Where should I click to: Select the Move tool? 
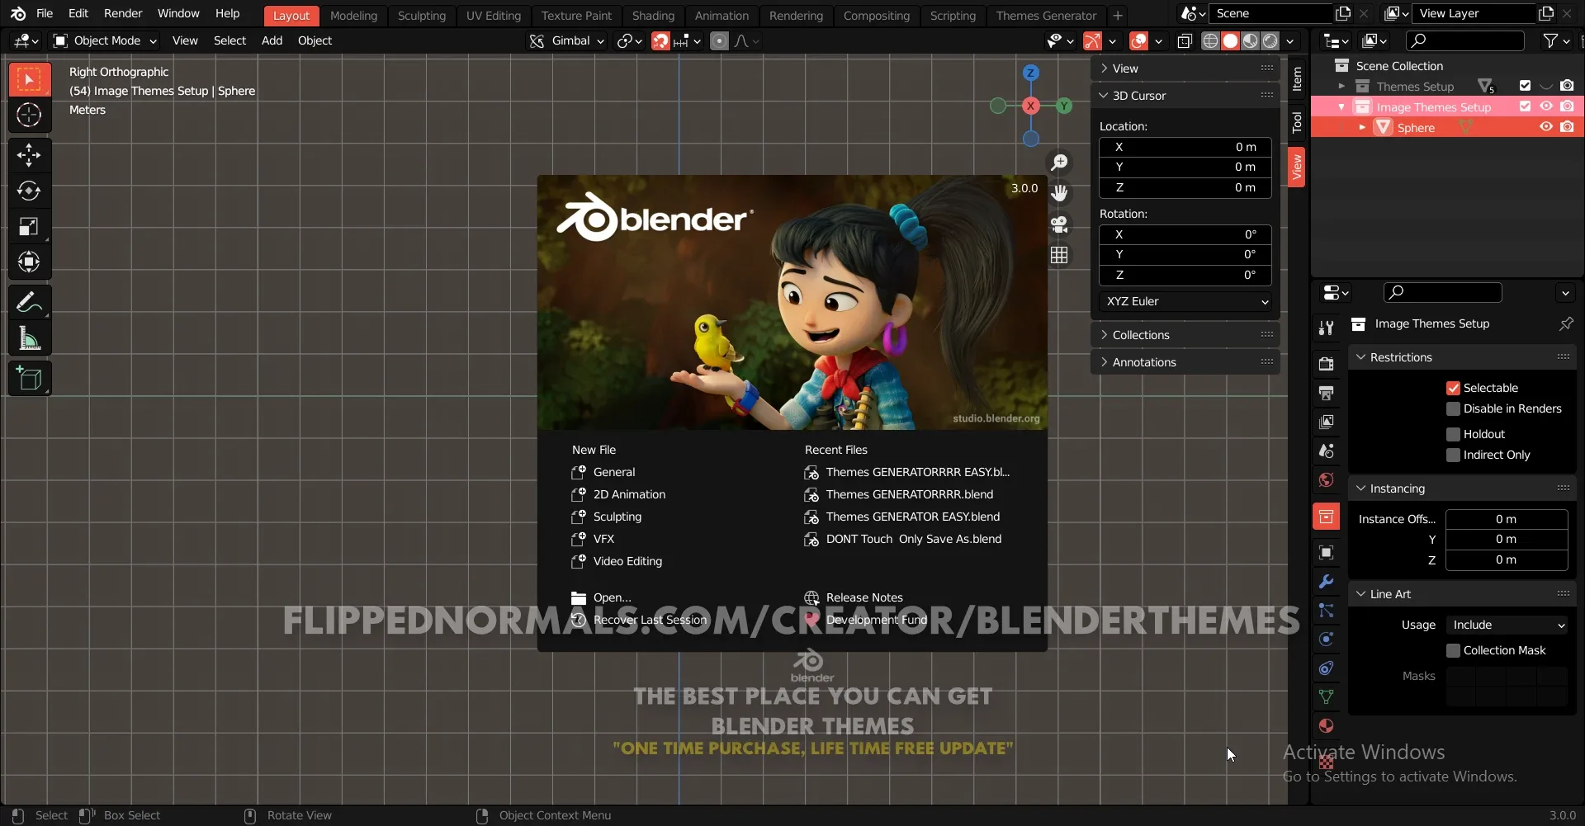pyautogui.click(x=29, y=155)
